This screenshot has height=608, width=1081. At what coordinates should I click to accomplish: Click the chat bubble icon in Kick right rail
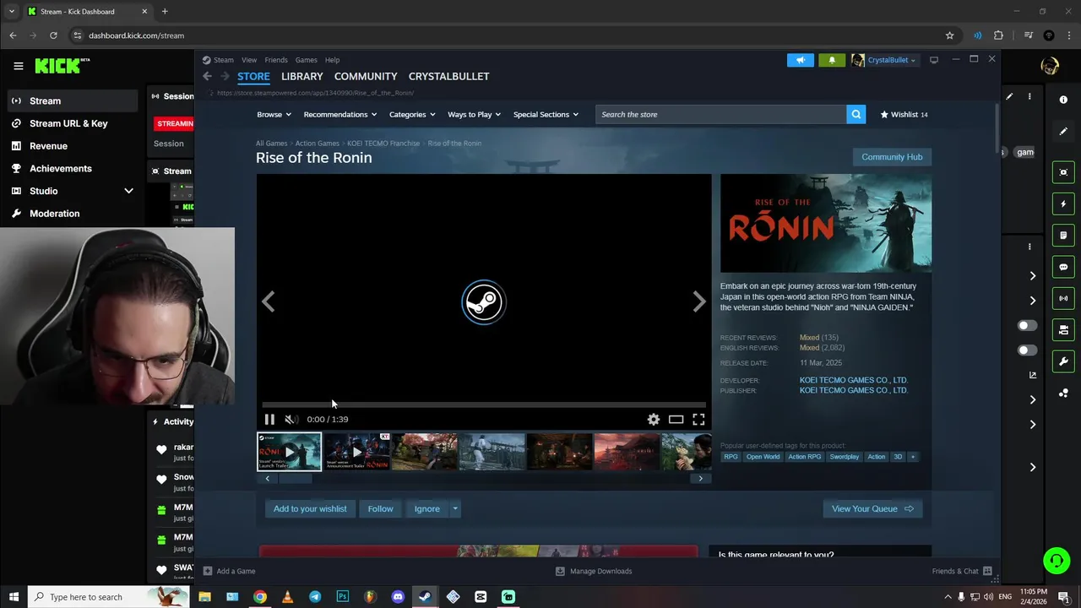(x=1063, y=267)
